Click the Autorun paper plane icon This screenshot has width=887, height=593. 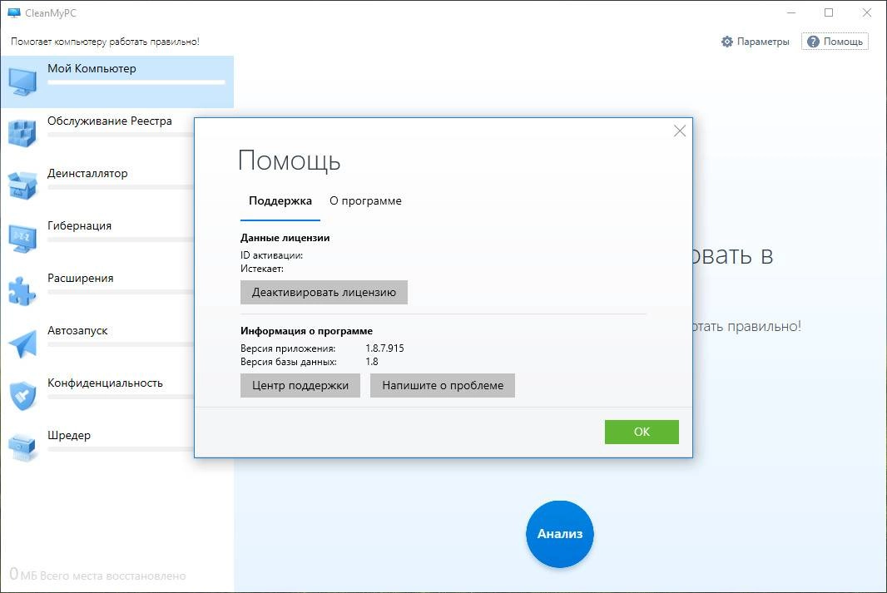tap(22, 343)
